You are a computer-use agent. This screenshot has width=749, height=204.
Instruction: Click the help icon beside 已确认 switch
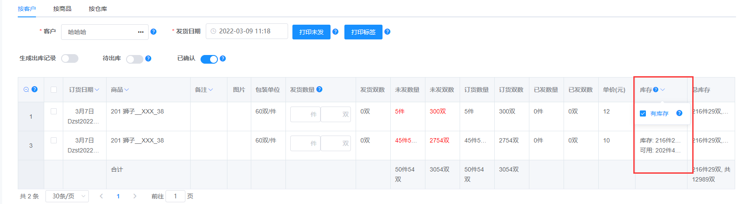click(x=223, y=58)
